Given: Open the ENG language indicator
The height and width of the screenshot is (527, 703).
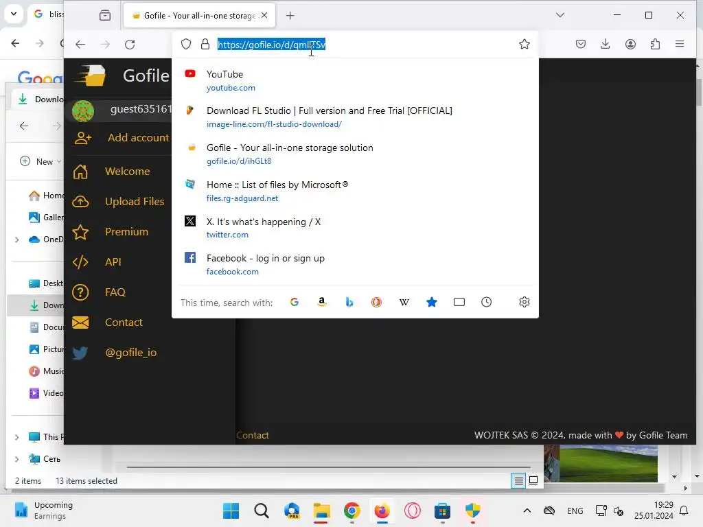Looking at the screenshot, I should click(x=575, y=511).
